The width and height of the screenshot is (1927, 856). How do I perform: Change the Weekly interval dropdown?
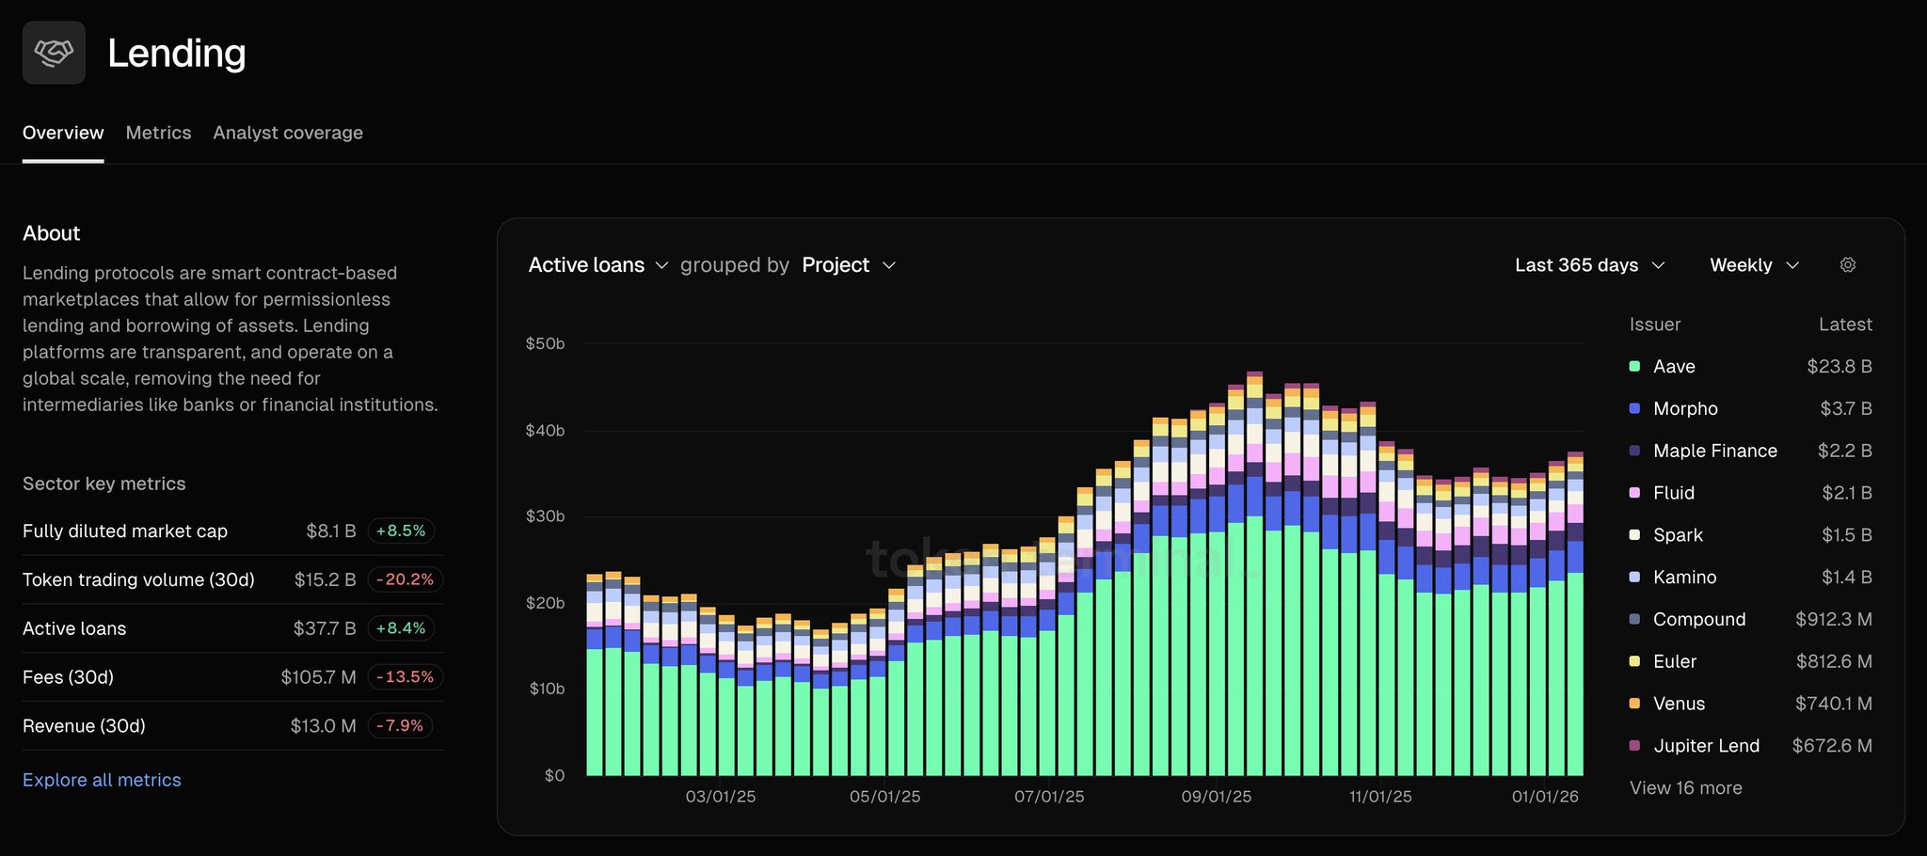tap(1754, 265)
